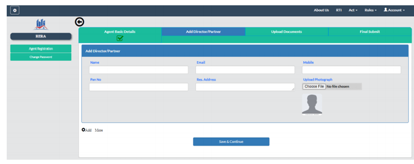Click the placeholder profile photo thumbnail
The image size is (414, 164).
click(312, 104)
